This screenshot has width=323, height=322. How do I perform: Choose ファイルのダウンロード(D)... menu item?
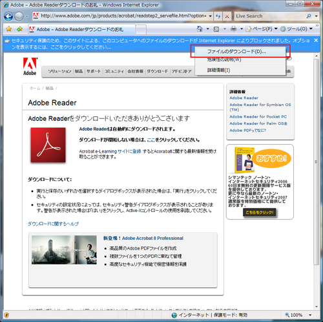click(x=240, y=52)
